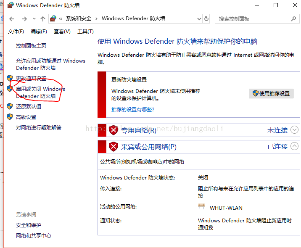301x248 pixels.
Task: Open 安全和维护 link
Action: 29,225
